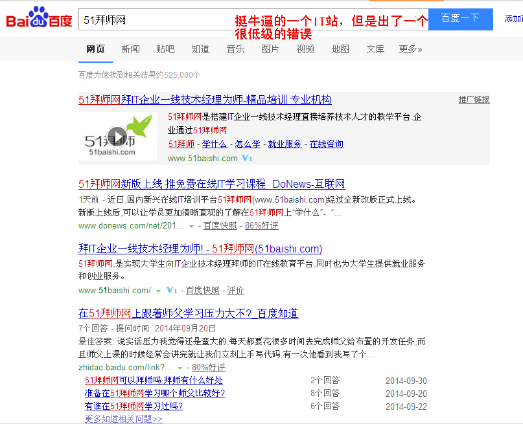Image resolution: width=523 pixels, height=424 pixels.
Task: Click the zhidao.baidu.com/link?... URL
Action: pos(126,368)
